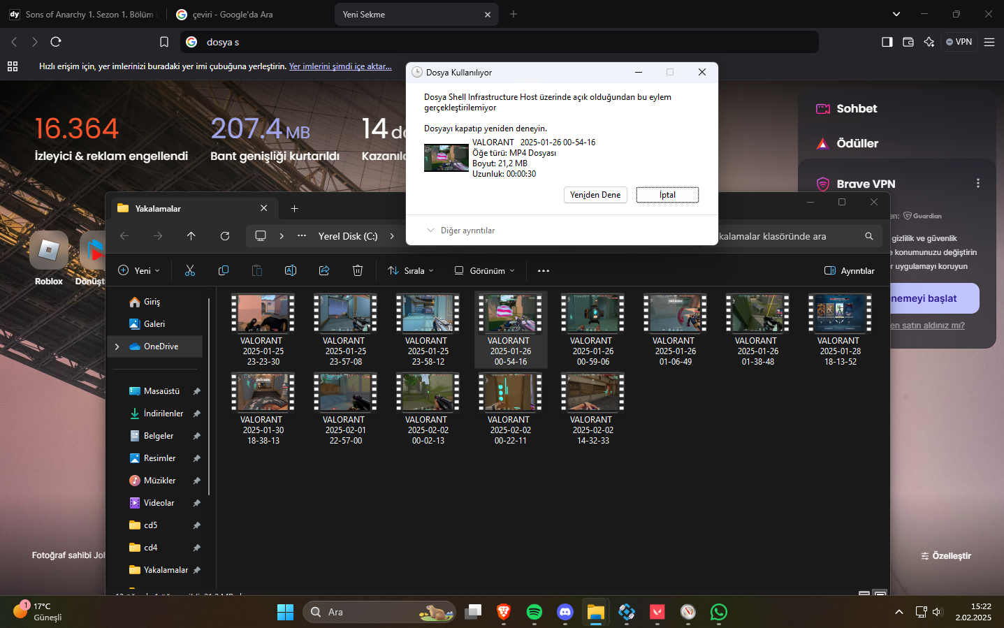Click the navigation pane scrollbar
The width and height of the screenshot is (1004, 628).
coord(209,397)
